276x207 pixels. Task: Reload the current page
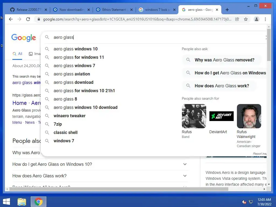(28, 19)
